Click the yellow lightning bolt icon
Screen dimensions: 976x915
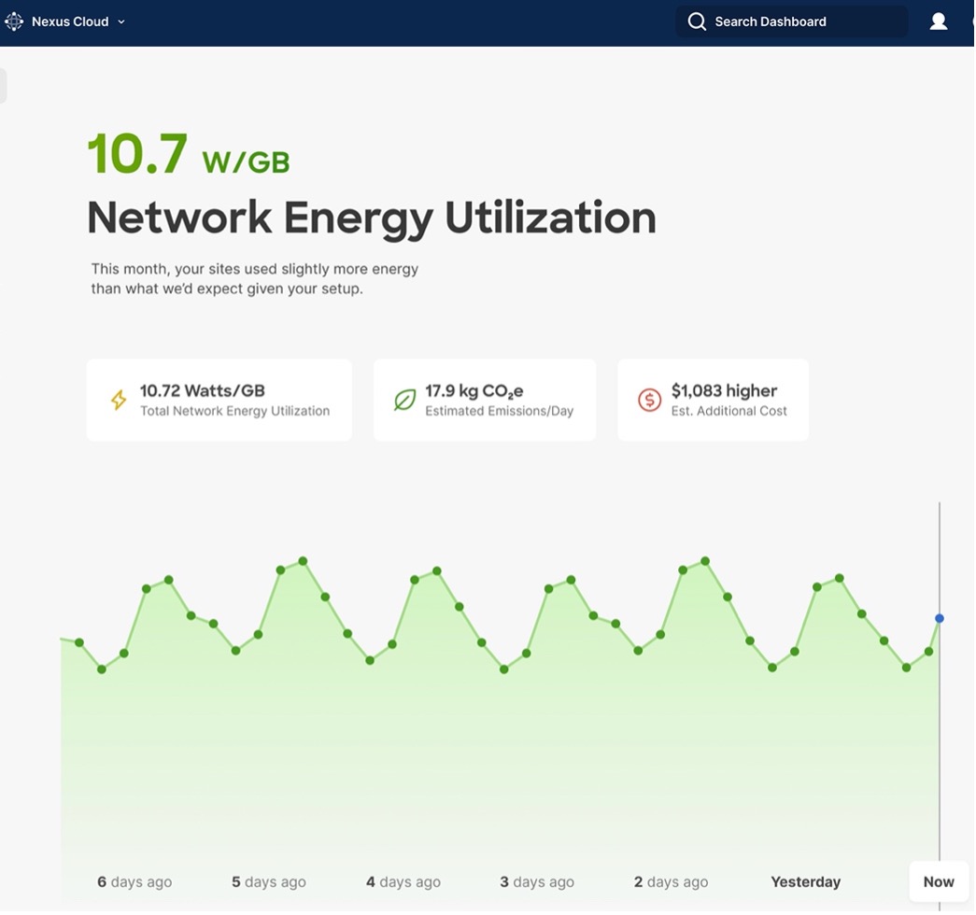click(x=119, y=401)
